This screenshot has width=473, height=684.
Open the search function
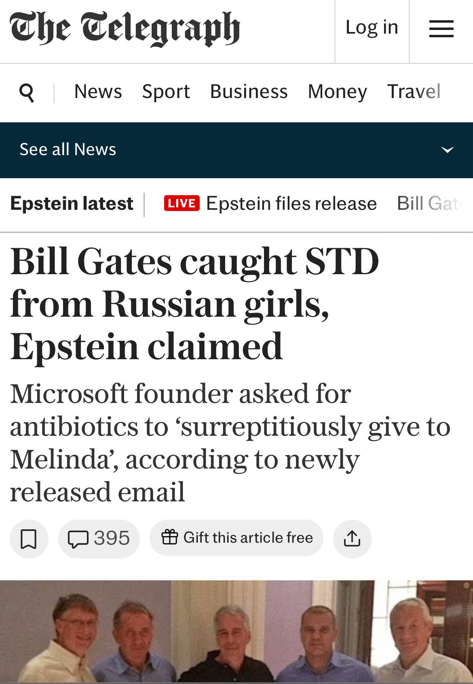click(27, 92)
